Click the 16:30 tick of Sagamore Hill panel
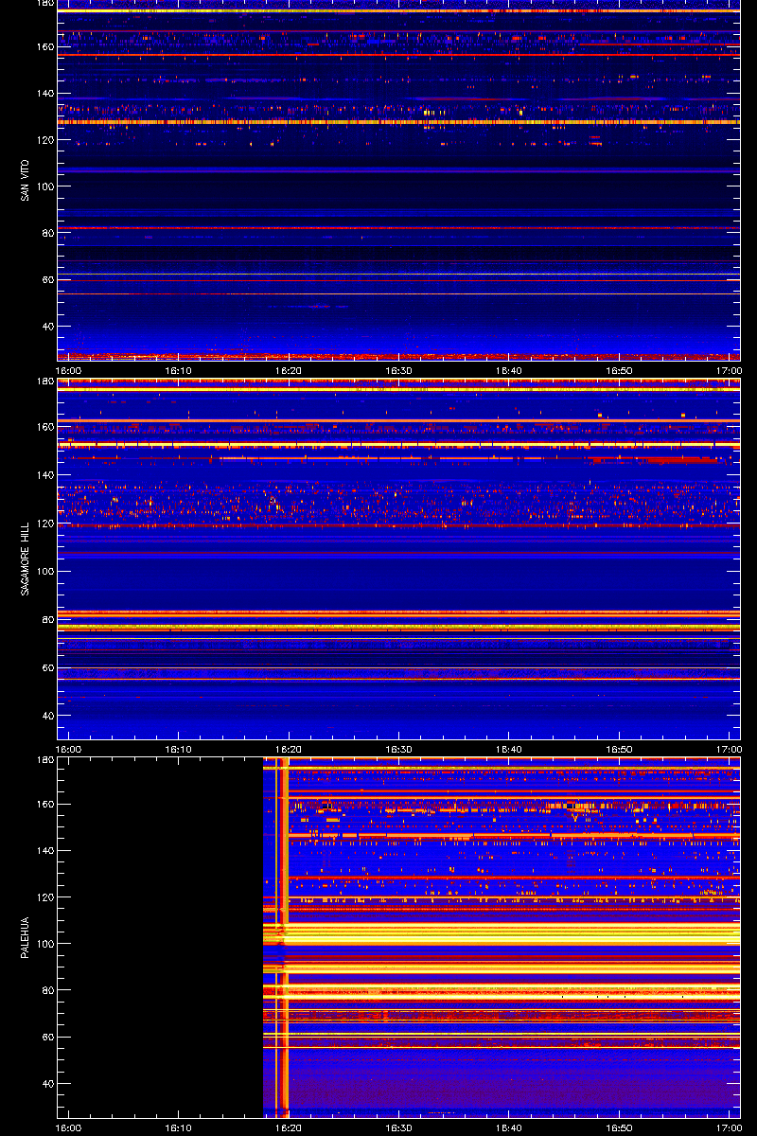 tap(399, 749)
